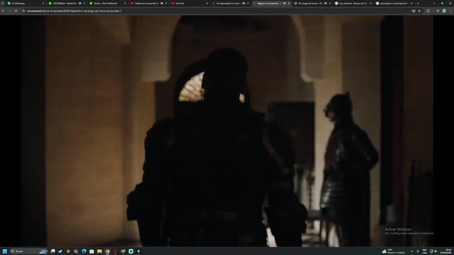Open network settings tray icon
The image size is (454, 255).
click(x=431, y=251)
